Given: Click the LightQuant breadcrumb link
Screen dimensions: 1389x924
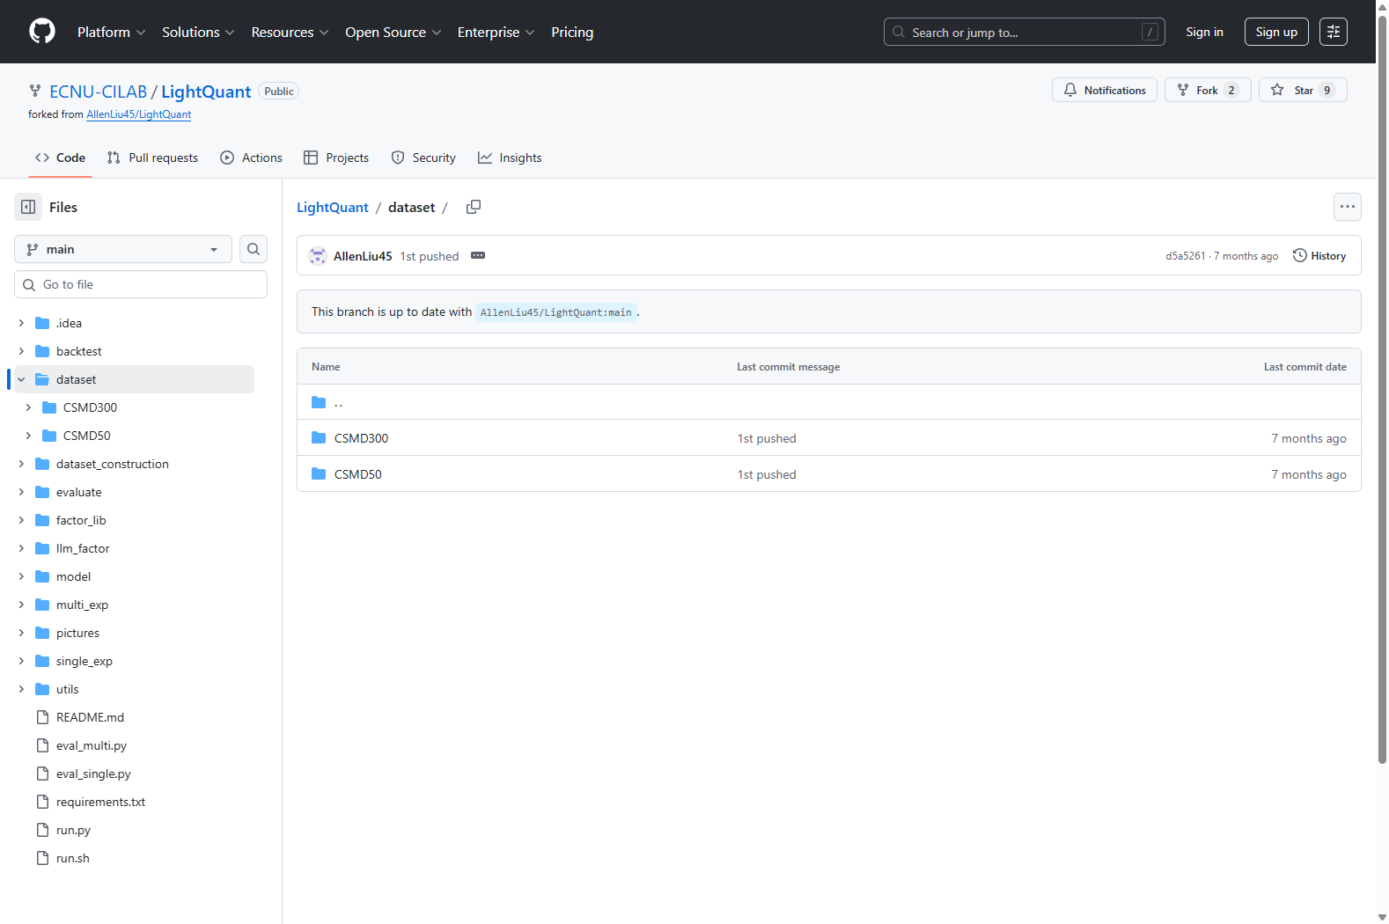Looking at the screenshot, I should 333,207.
